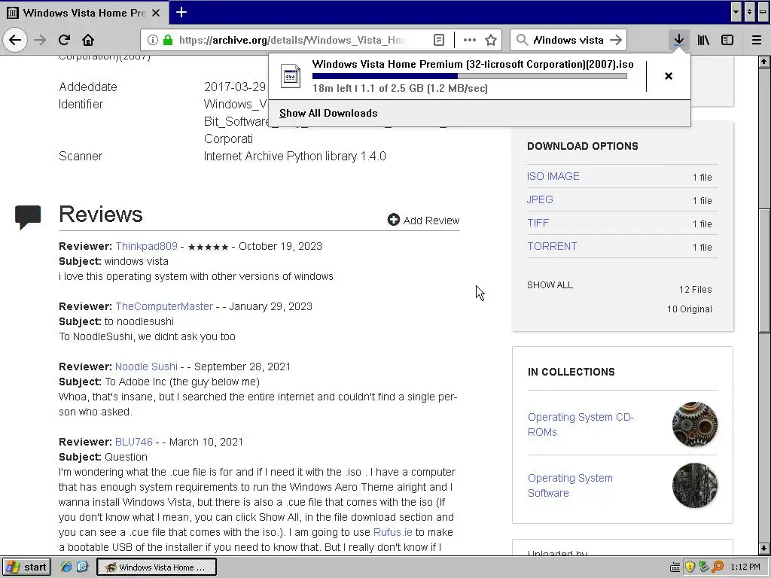Select the downloading Windows Vista ISO entry
Image resolution: width=771 pixels, height=578 pixels.
click(x=457, y=76)
